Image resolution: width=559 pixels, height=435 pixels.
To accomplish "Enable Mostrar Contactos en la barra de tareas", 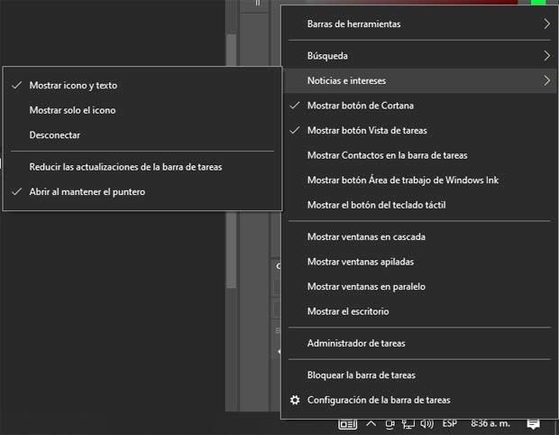I will [419, 155].
